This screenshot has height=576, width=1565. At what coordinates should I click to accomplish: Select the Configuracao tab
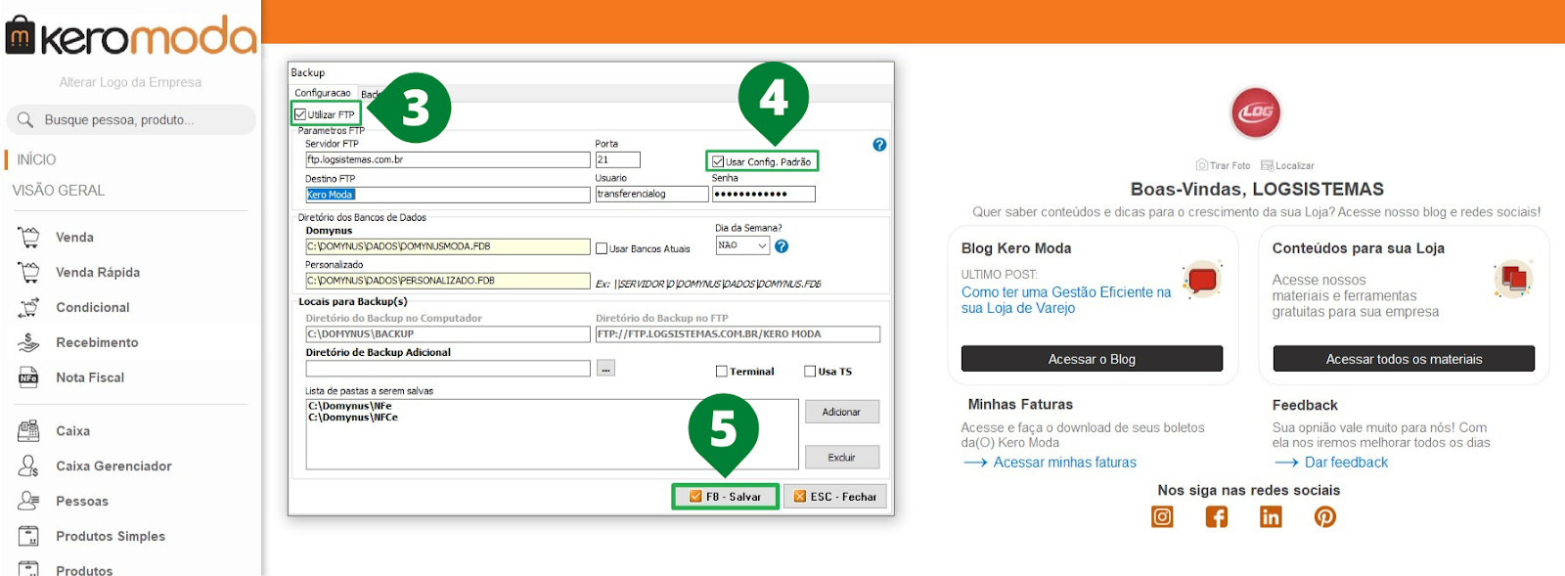pos(323,93)
